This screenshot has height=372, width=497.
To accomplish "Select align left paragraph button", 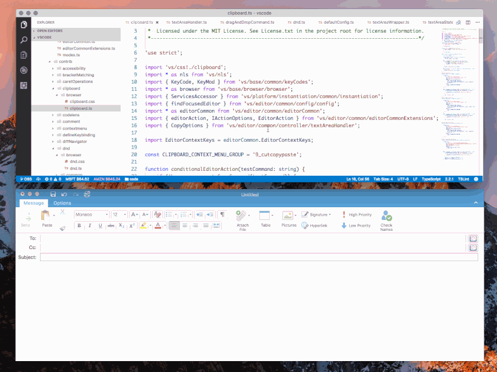I will 174,225.
